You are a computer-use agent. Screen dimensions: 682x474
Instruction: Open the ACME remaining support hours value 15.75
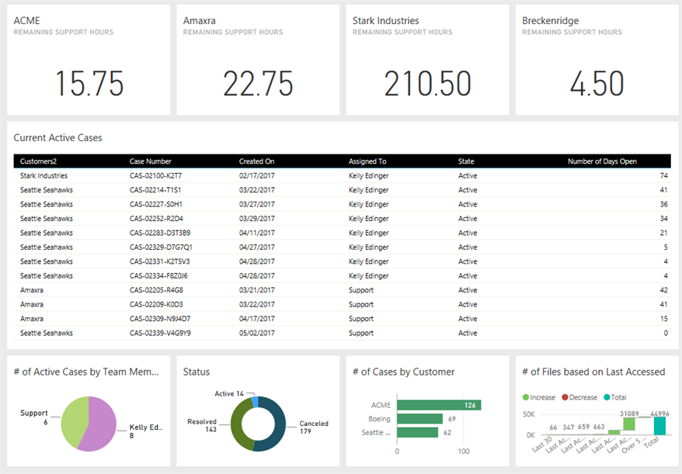pos(89,84)
